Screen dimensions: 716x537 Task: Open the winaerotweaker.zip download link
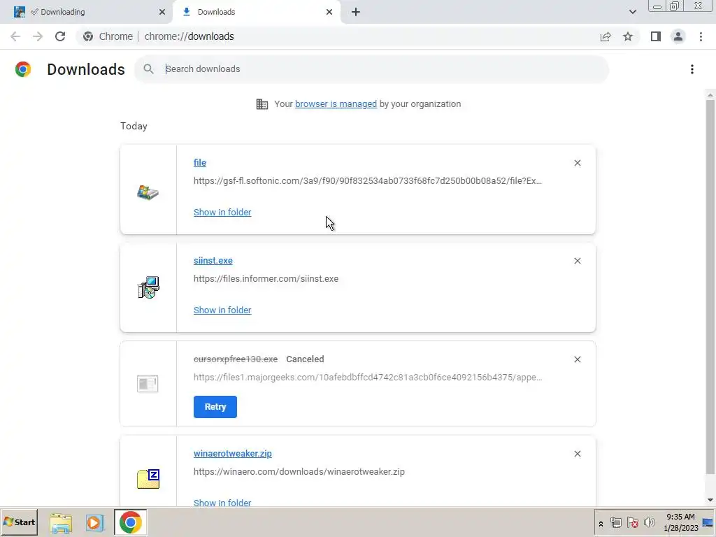[232, 453]
